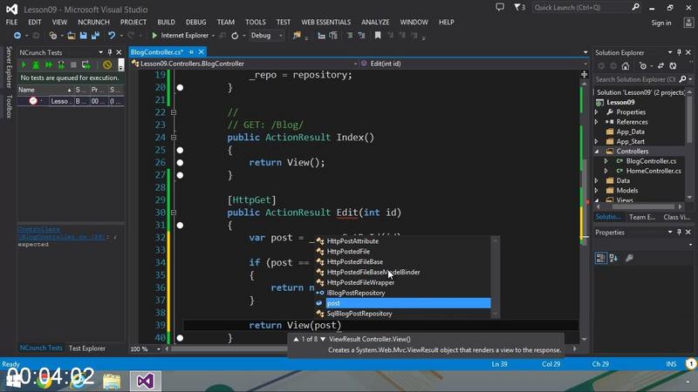Switch to the Class View tab
698x392 pixels.
pos(677,217)
